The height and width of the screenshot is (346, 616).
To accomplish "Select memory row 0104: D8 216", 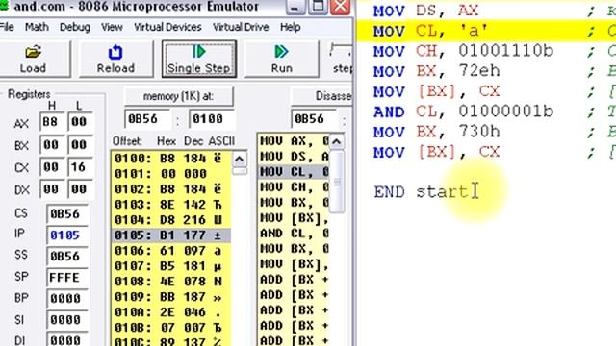I will click(x=171, y=220).
